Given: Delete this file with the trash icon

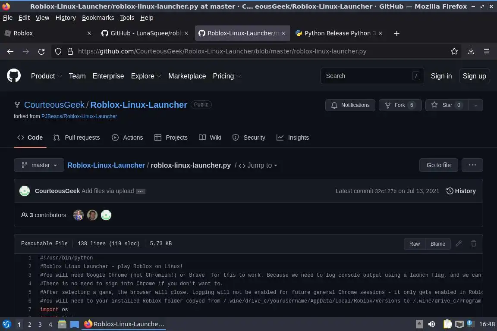Looking at the screenshot, I should [474, 244].
